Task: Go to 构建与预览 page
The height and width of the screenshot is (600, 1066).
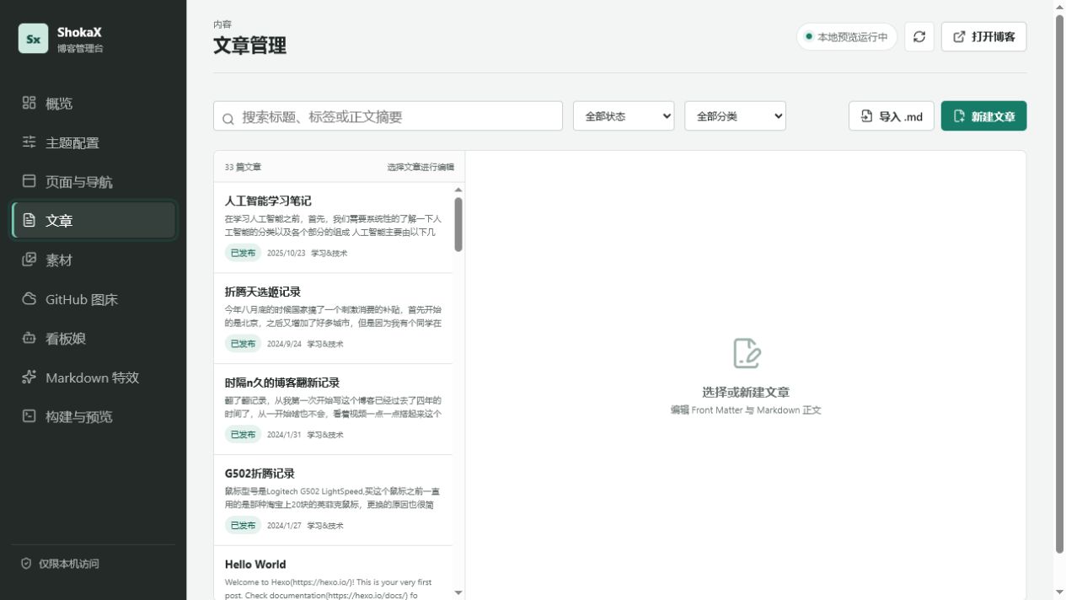Action: [x=94, y=416]
